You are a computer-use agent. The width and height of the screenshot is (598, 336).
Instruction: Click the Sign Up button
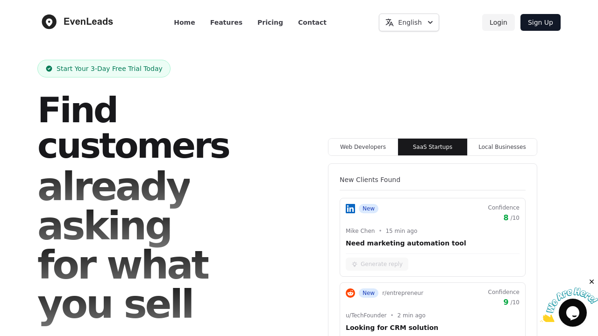540,22
